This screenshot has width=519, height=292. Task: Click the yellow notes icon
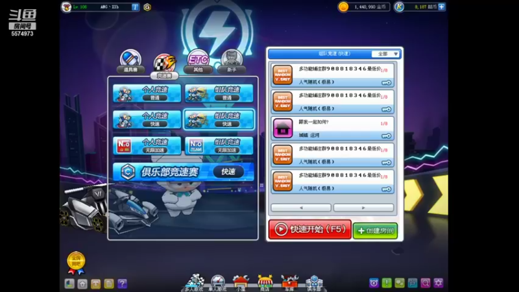[109, 284]
